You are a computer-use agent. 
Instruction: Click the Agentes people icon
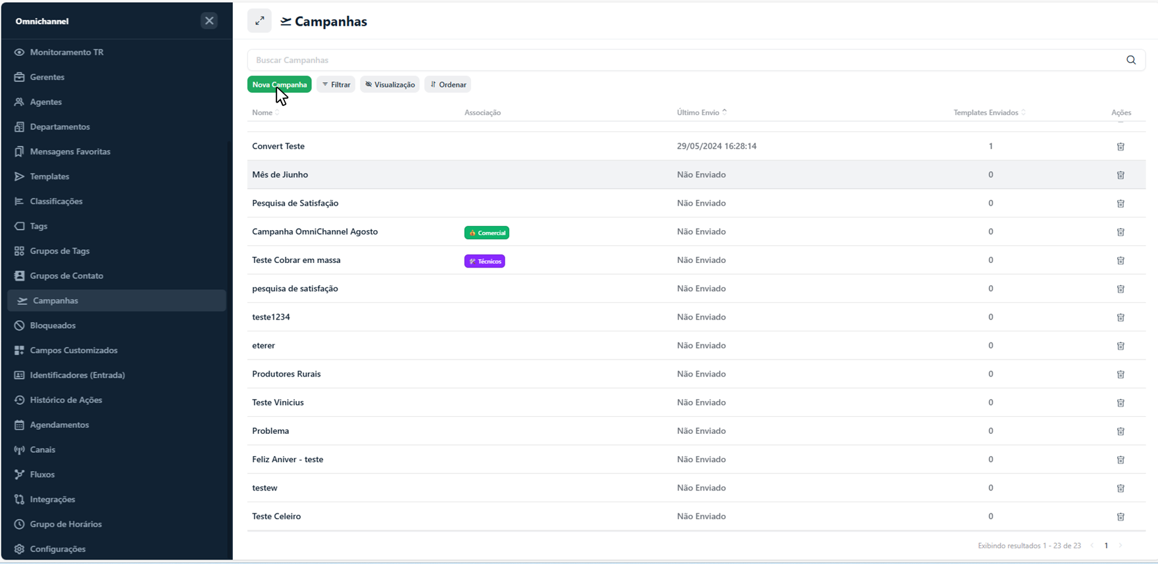point(19,102)
